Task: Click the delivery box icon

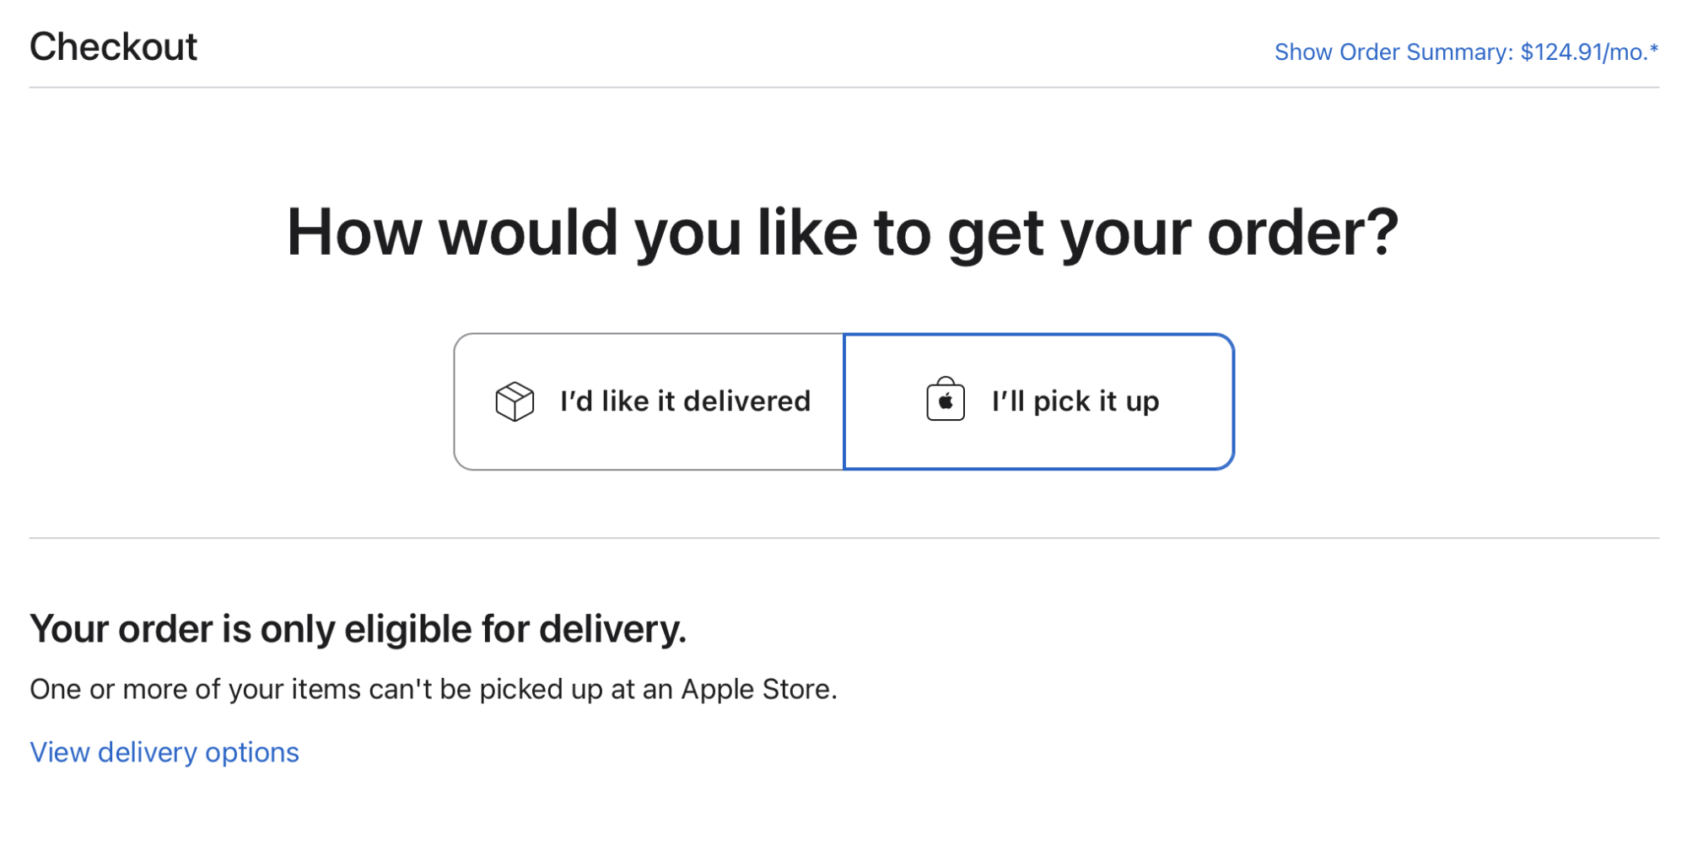Action: click(515, 401)
